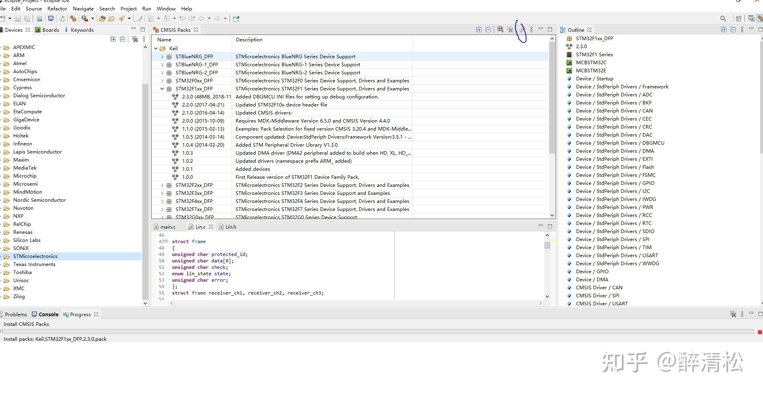
Task: Click Expand All in CMSIS Packs toolbar
Action: [479, 30]
